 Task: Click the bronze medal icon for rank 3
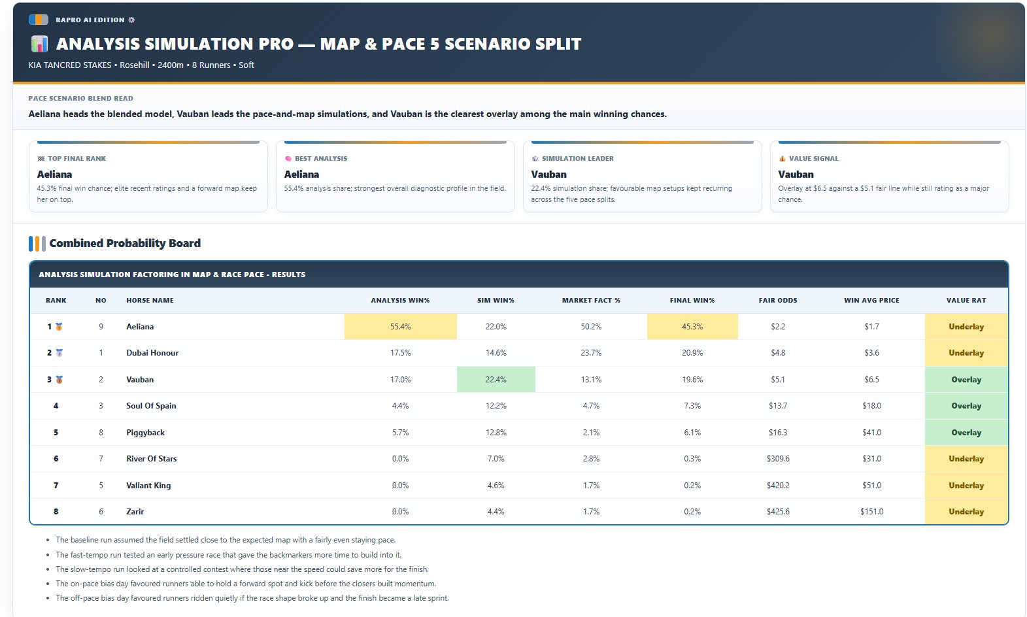(x=59, y=380)
